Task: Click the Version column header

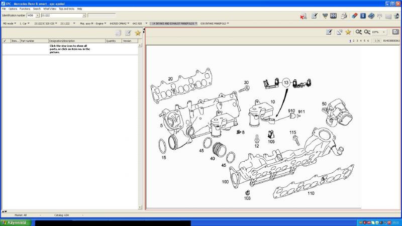Action: (130, 41)
